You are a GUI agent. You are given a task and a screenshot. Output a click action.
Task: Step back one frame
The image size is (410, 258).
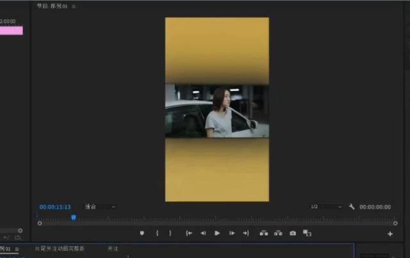tap(203, 234)
